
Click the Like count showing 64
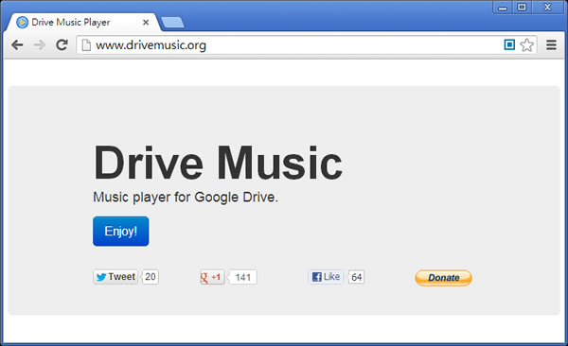click(x=357, y=277)
